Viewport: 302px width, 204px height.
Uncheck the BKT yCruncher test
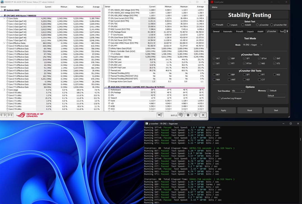[x=214, y=58]
